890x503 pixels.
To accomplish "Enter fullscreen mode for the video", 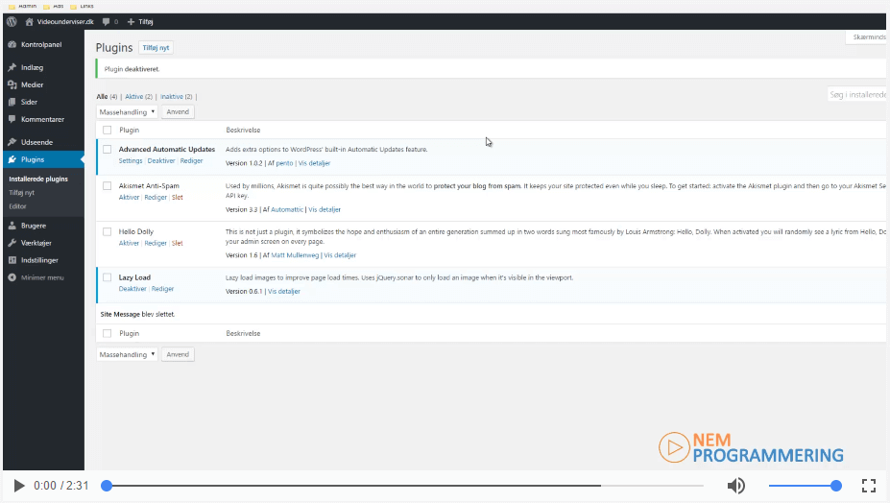I will coord(868,486).
